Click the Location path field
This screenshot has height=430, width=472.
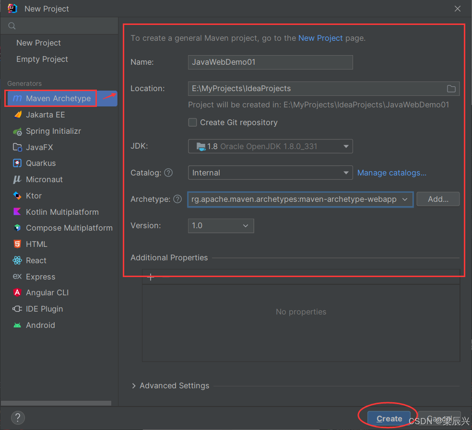click(324, 89)
